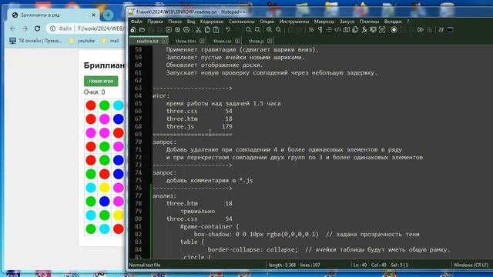Toggle the file Monitoring eye icon
Viewport: 493px width, 277px height.
(x=382, y=30)
